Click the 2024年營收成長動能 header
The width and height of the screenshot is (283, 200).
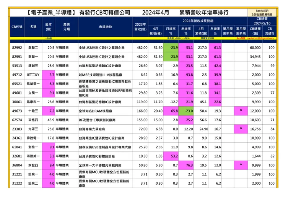pos(198,21)
